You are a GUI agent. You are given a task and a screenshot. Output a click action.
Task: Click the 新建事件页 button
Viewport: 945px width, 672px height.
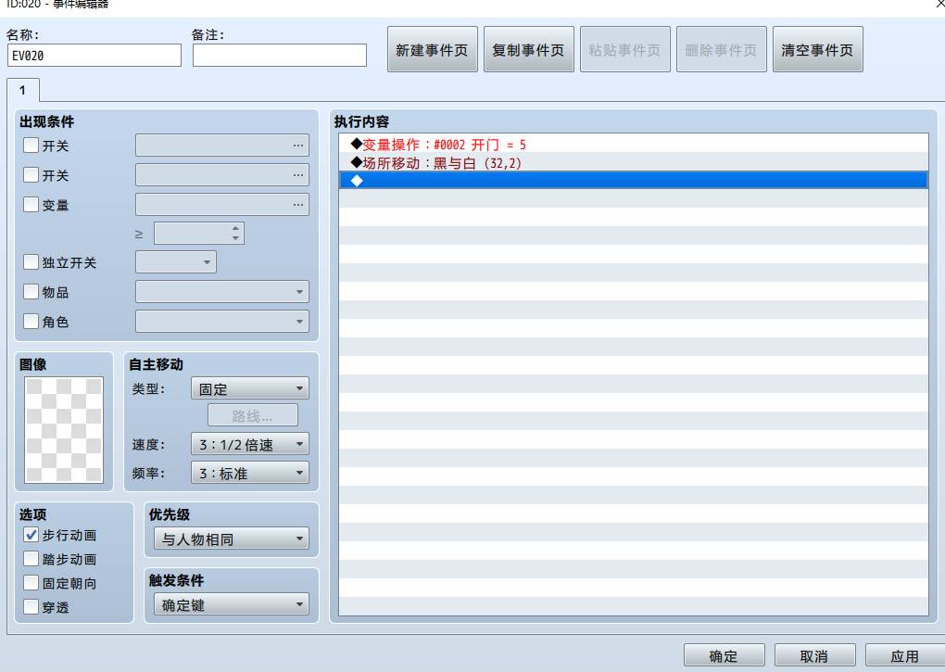tap(432, 49)
